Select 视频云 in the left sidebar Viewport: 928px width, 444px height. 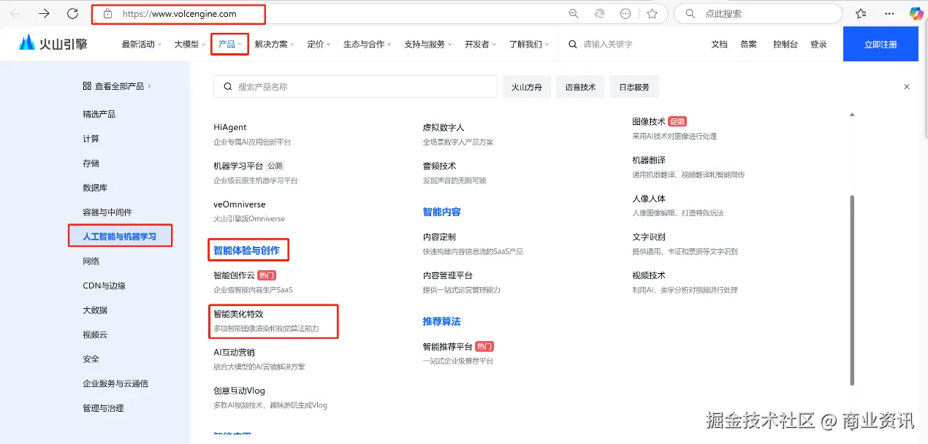pyautogui.click(x=94, y=334)
